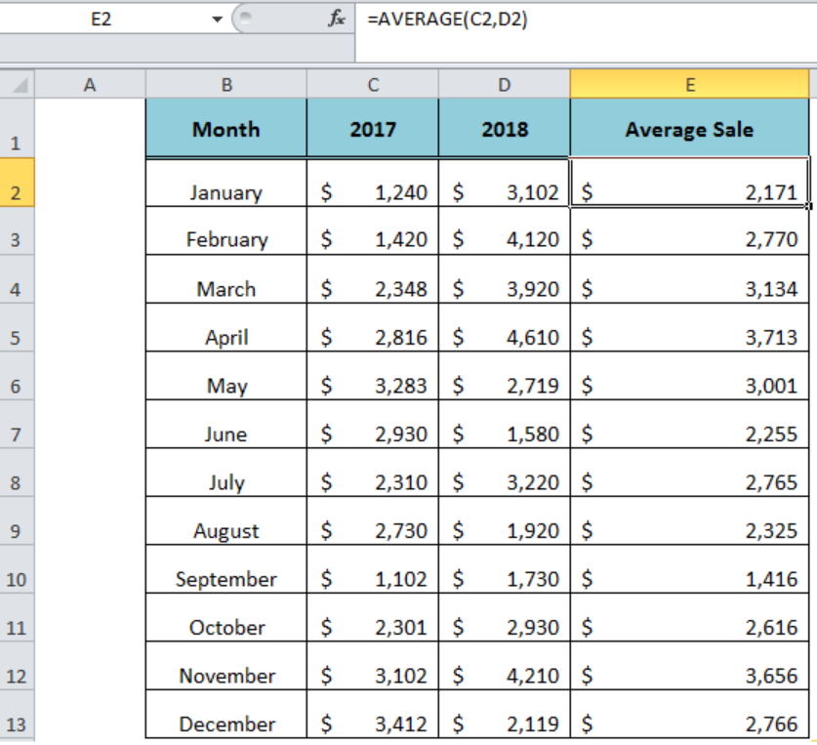Select the September row label cell

[225, 578]
